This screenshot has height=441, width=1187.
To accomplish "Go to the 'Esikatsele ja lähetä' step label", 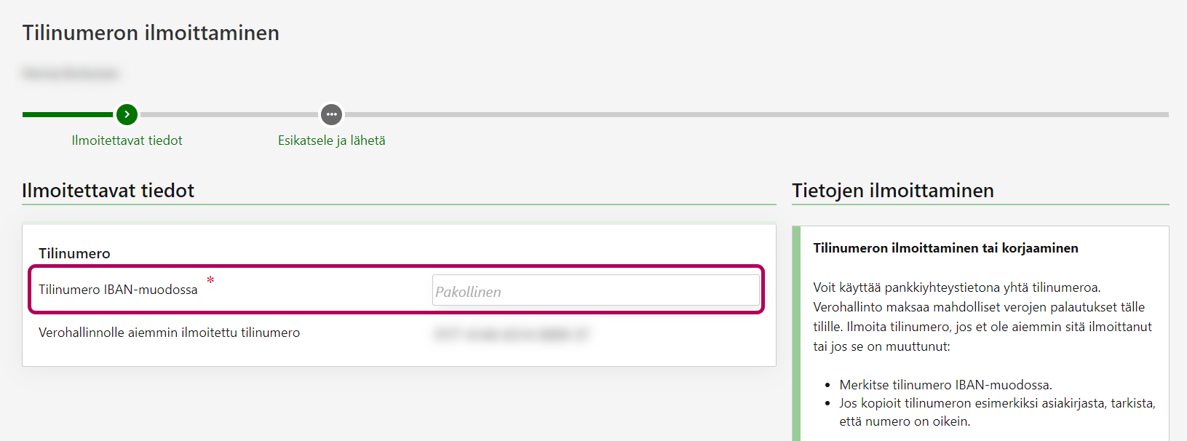I will point(331,140).
